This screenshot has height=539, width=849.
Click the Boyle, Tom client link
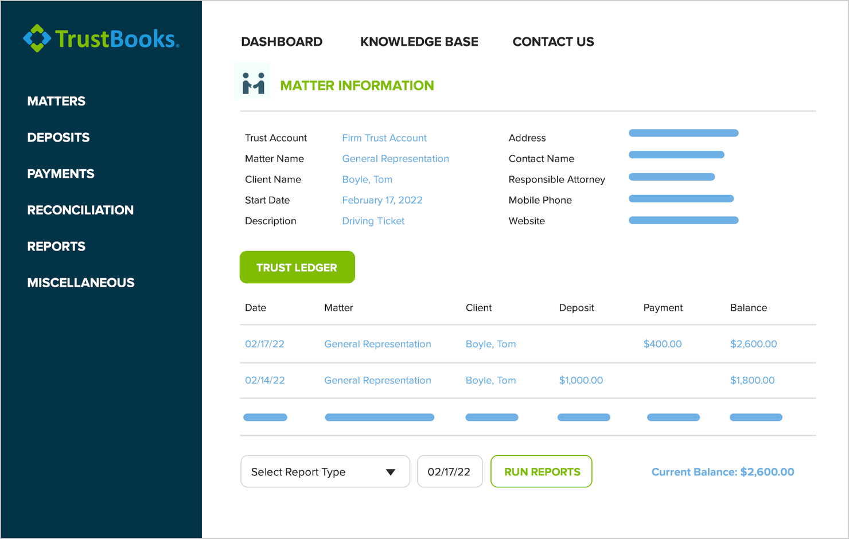tap(367, 179)
